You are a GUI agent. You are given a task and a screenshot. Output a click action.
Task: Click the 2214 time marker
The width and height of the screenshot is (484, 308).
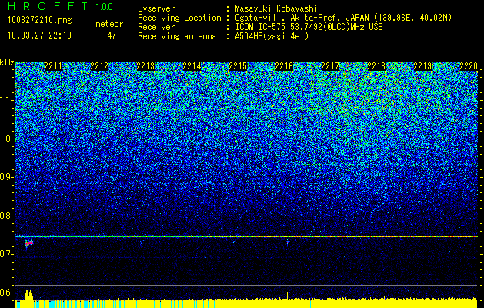tap(192, 66)
